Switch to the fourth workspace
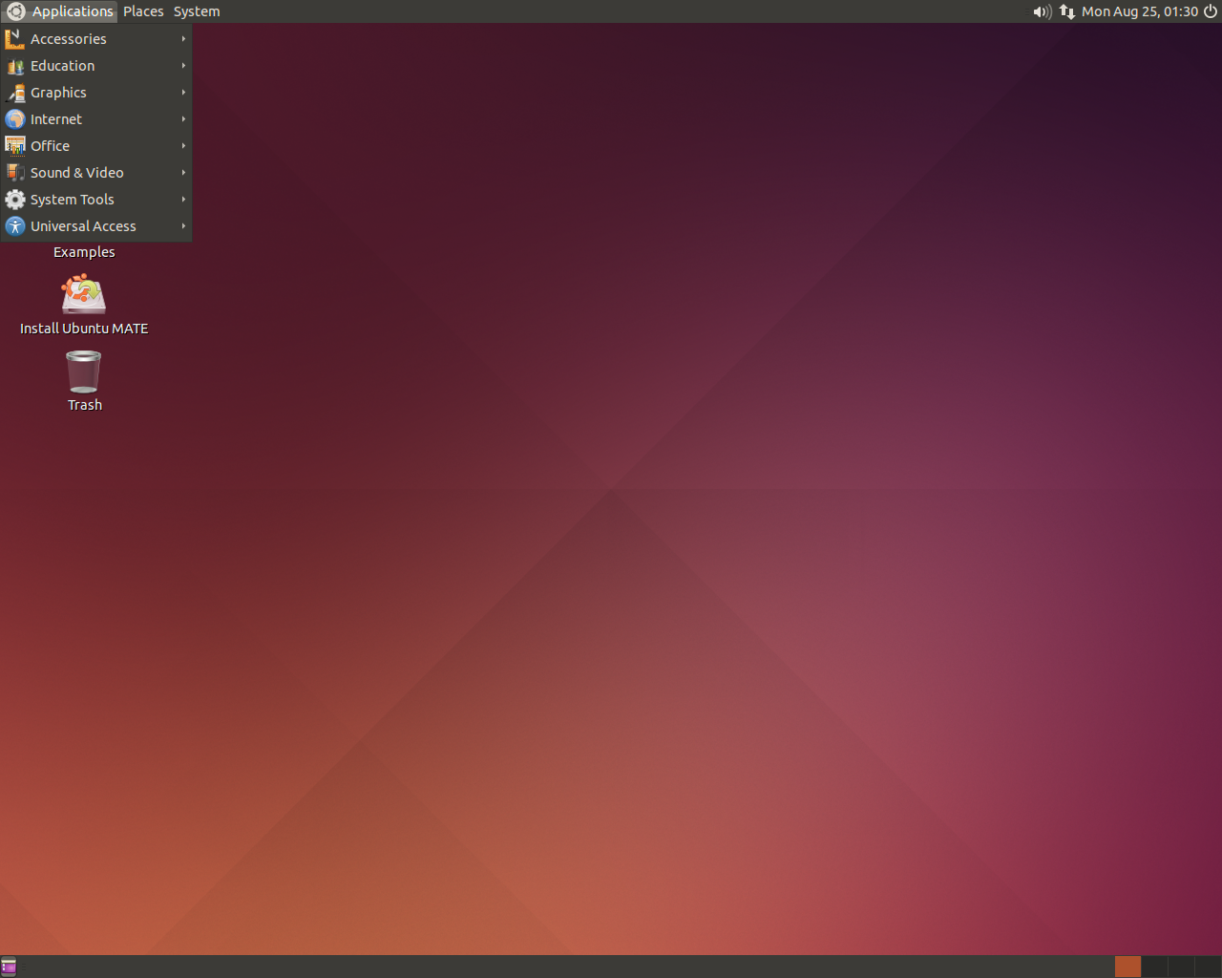Image resolution: width=1222 pixels, height=978 pixels. [x=1208, y=967]
